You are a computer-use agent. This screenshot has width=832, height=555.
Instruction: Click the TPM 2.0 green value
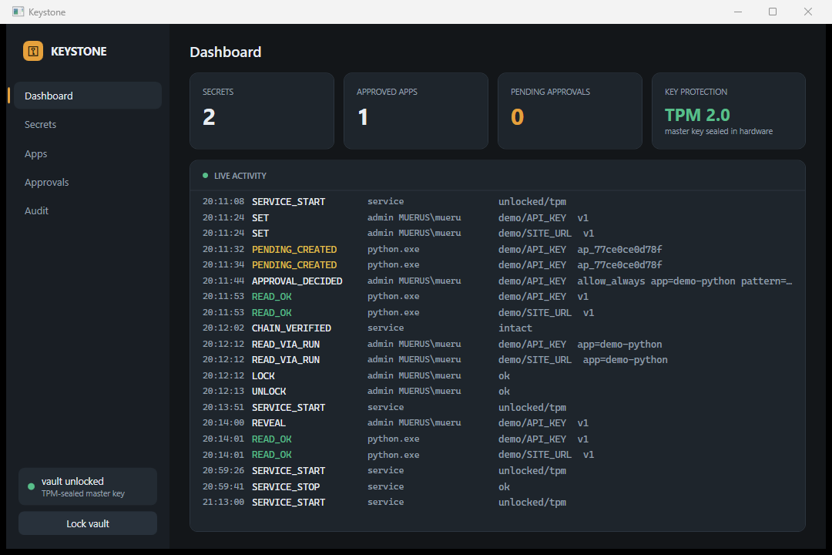pos(697,115)
